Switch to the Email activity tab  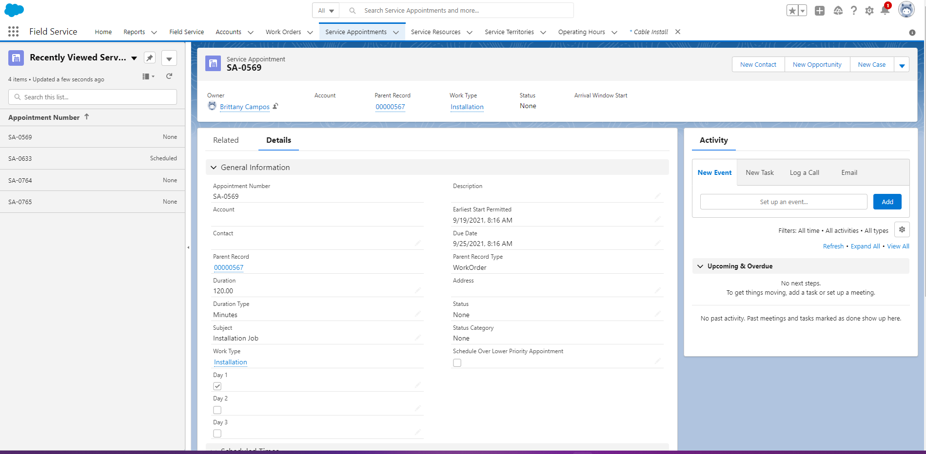(x=849, y=173)
